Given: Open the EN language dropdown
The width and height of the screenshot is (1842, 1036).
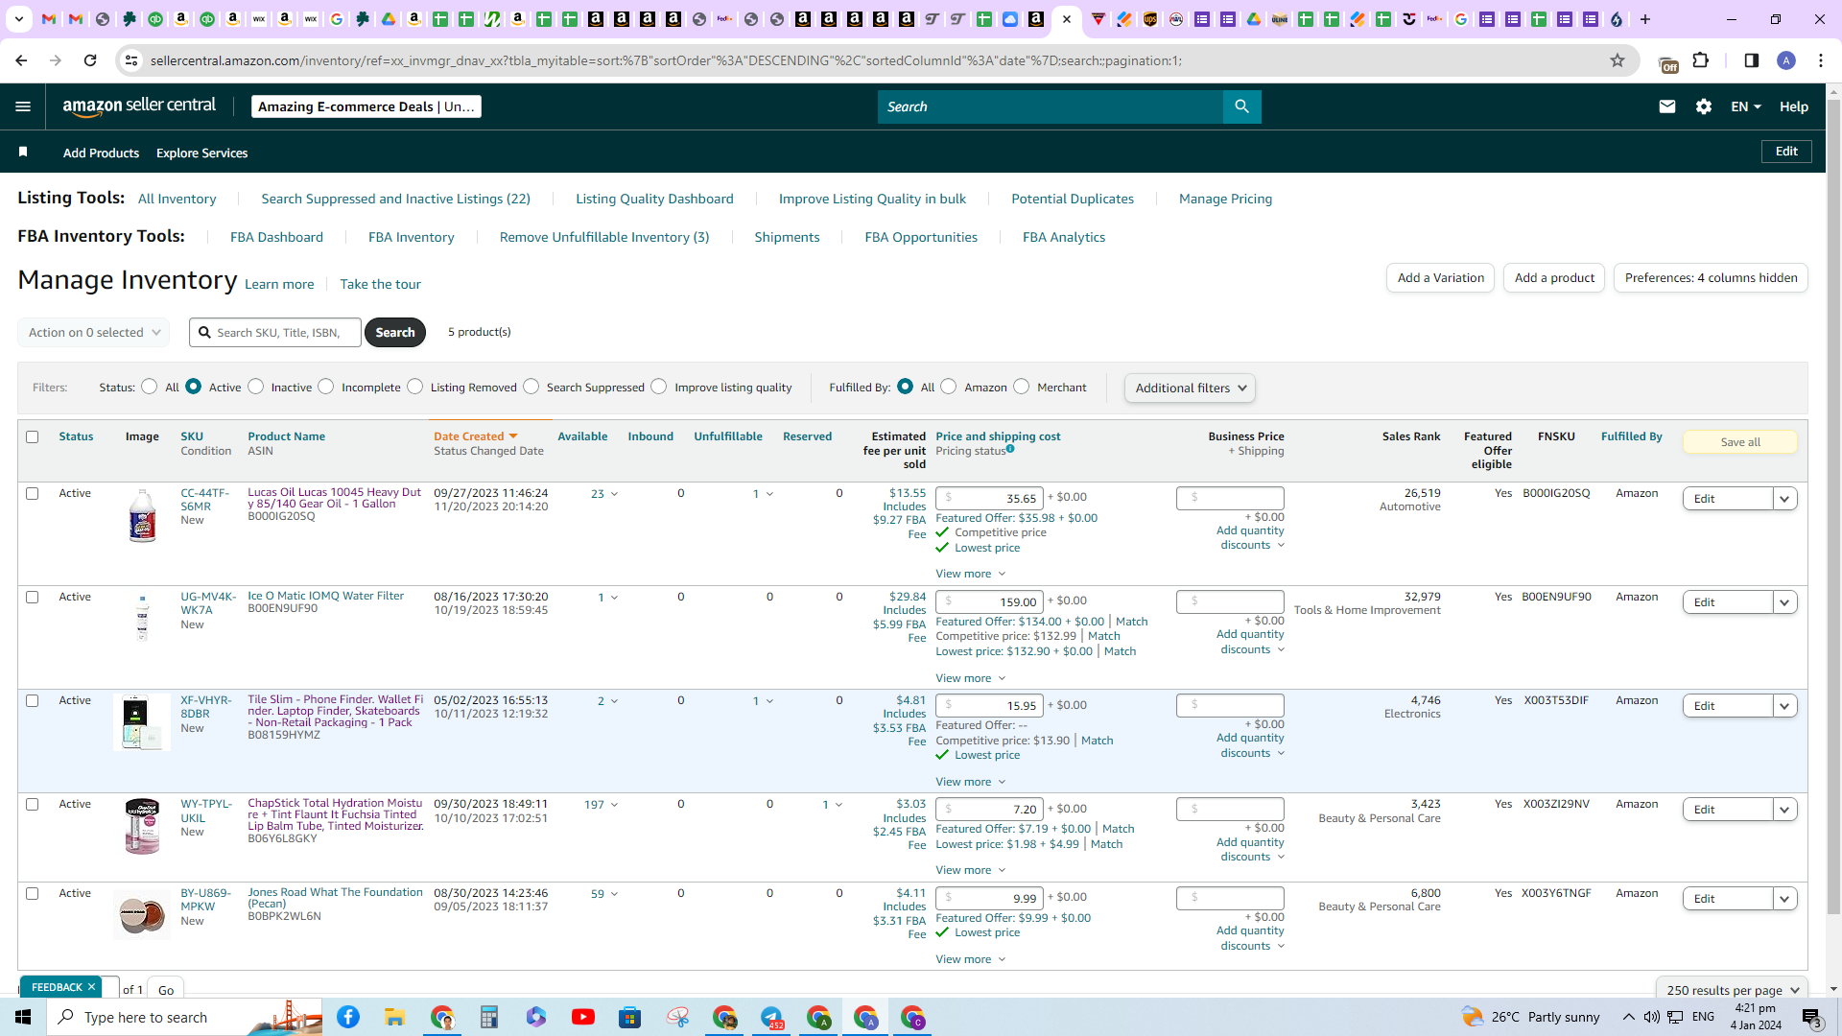Looking at the screenshot, I should (1746, 106).
